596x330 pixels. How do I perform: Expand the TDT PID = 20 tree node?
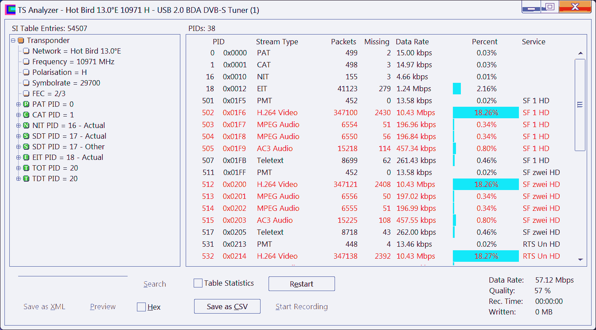coord(19,179)
